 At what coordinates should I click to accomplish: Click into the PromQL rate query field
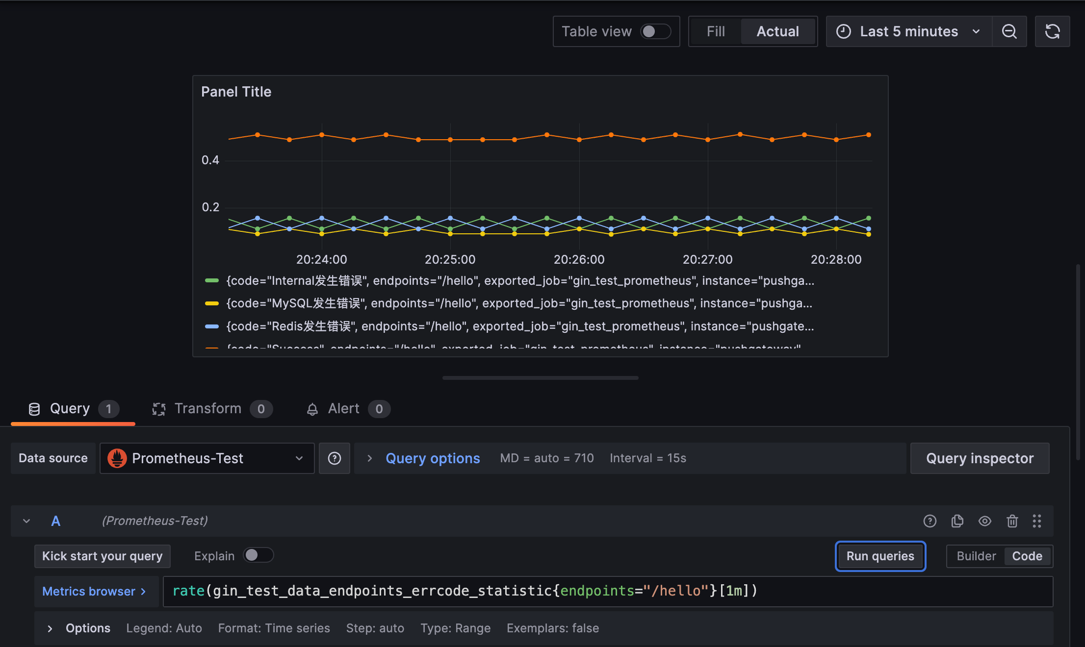[x=608, y=591]
